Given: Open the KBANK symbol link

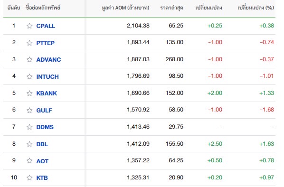Looking at the screenshot, I should pyautogui.click(x=47, y=93).
